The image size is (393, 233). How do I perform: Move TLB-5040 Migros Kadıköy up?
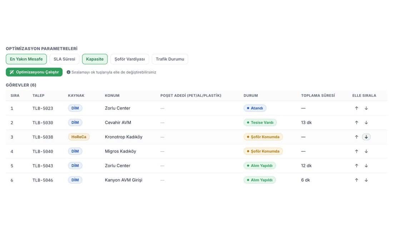(357, 151)
